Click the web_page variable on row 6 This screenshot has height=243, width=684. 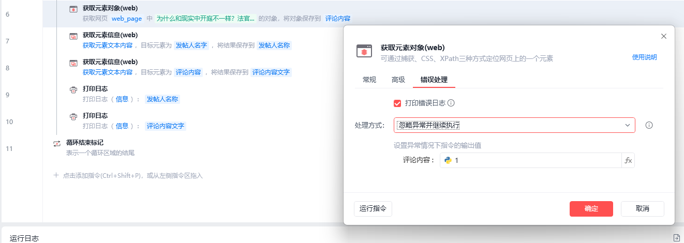pos(127,19)
